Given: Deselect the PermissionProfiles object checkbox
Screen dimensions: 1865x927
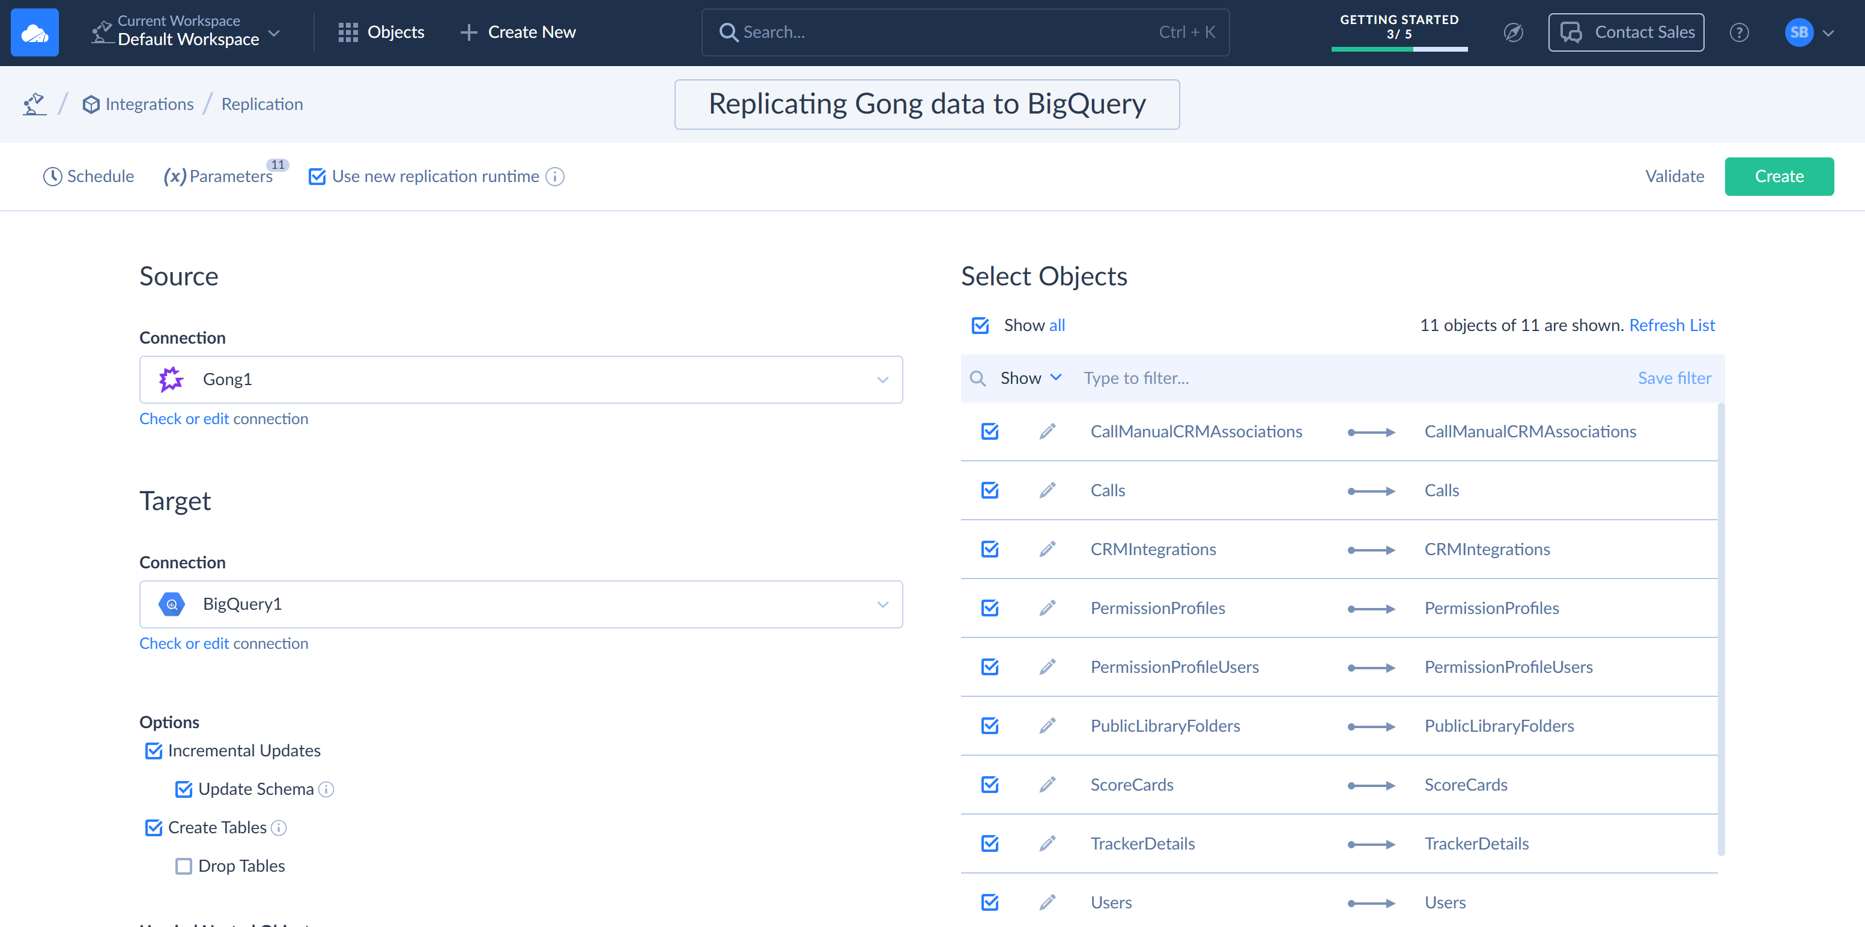Looking at the screenshot, I should coord(990,609).
